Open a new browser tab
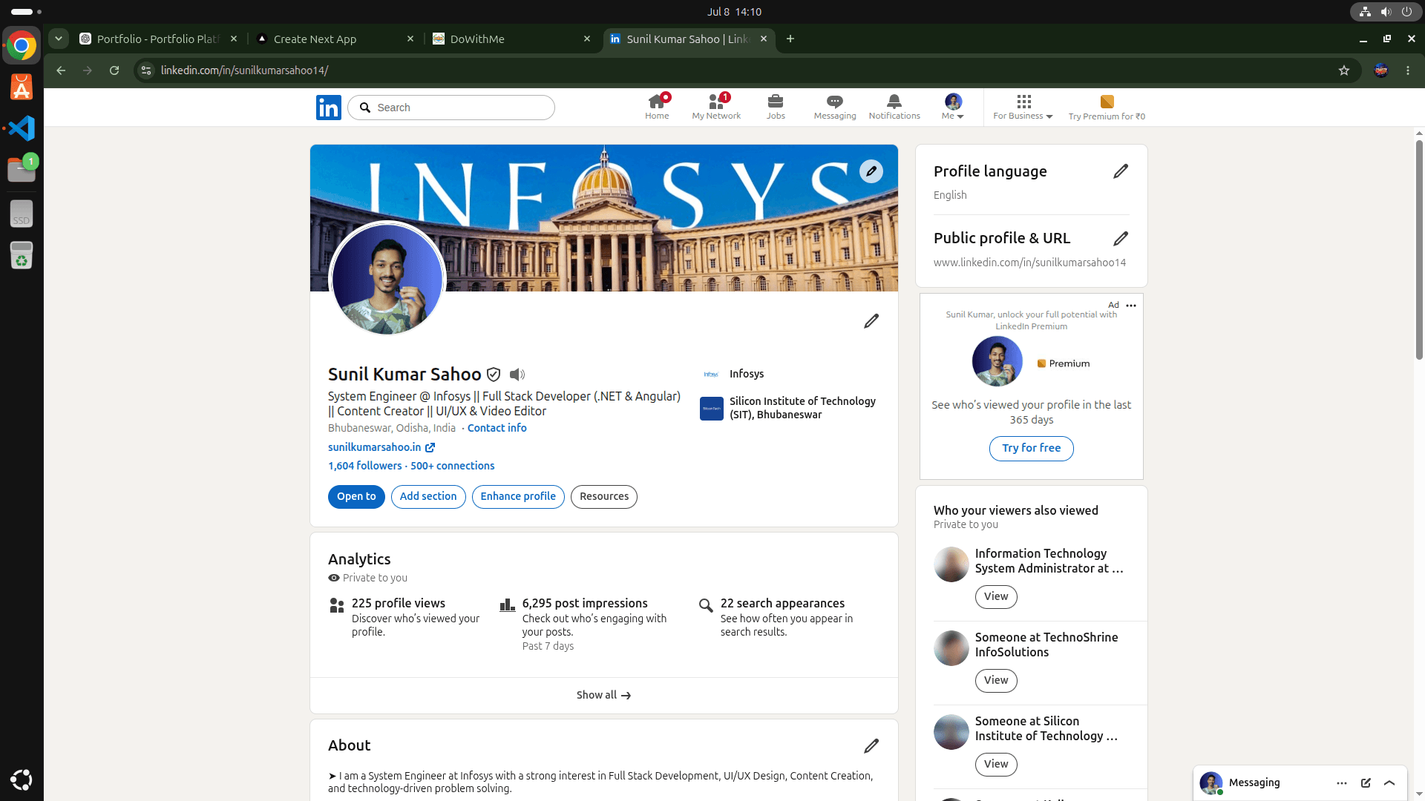 click(790, 39)
